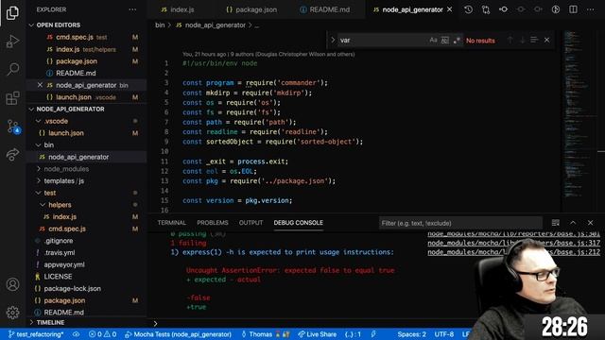This screenshot has height=340, width=605.
Task: Open the Output panel tab
Action: 251,223
